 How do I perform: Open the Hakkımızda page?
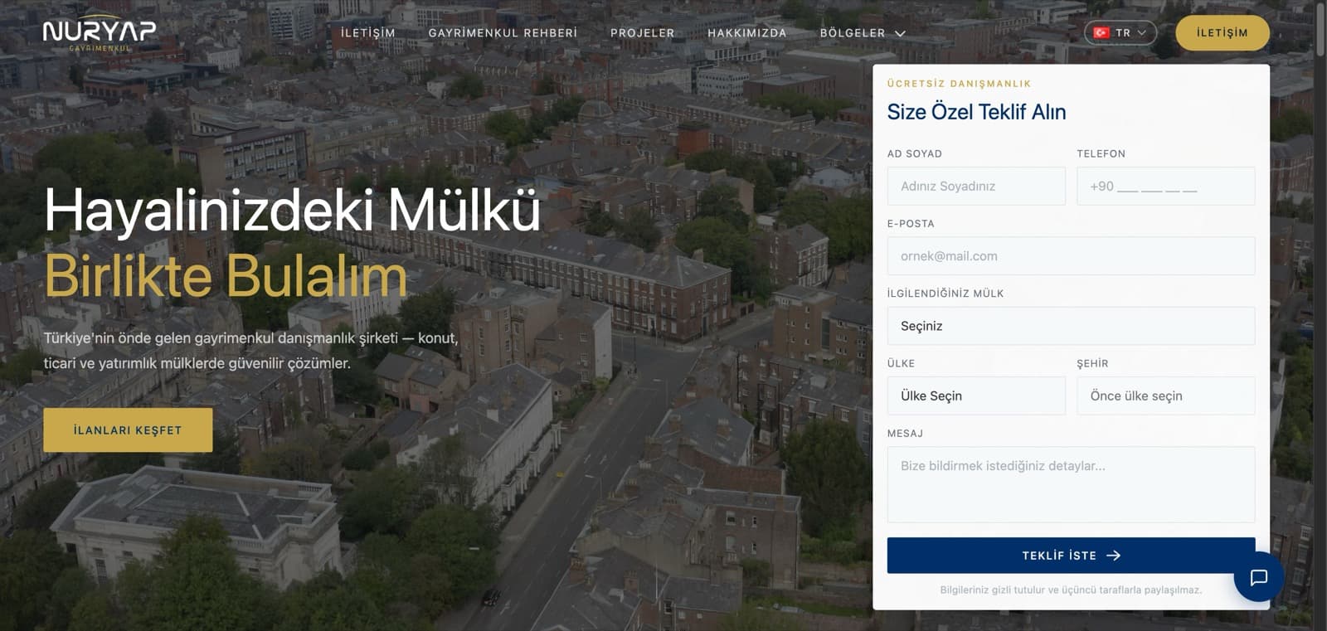pos(747,33)
